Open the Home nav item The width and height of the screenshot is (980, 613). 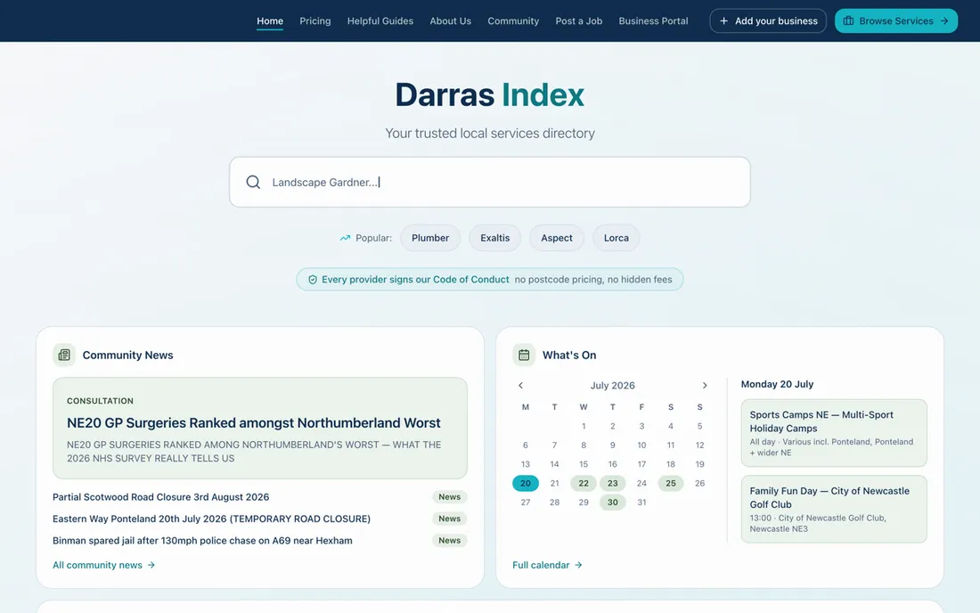tap(270, 20)
